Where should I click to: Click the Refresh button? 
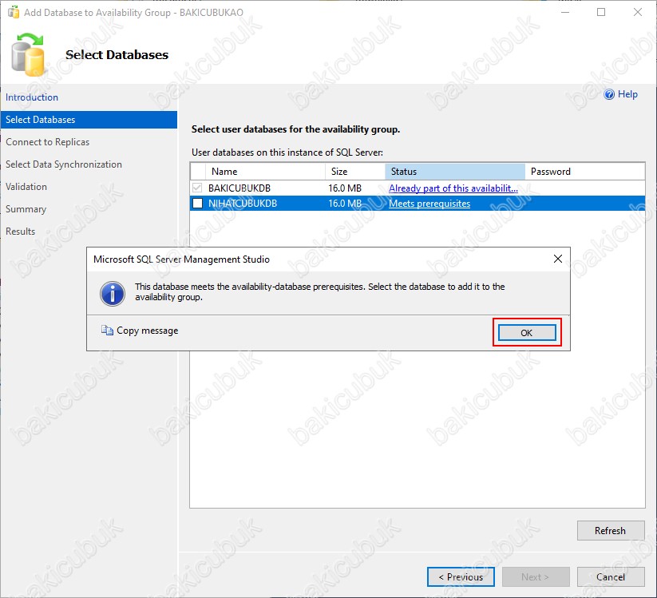(x=611, y=530)
